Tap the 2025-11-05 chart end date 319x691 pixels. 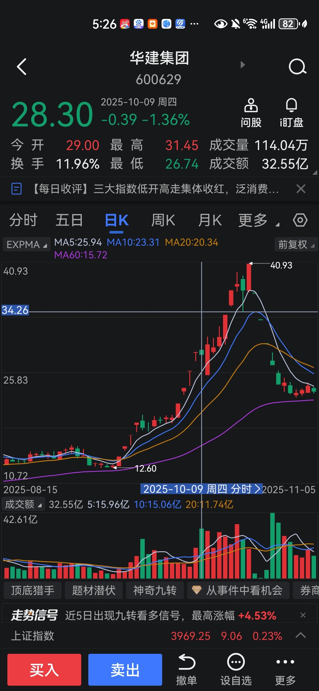click(289, 490)
